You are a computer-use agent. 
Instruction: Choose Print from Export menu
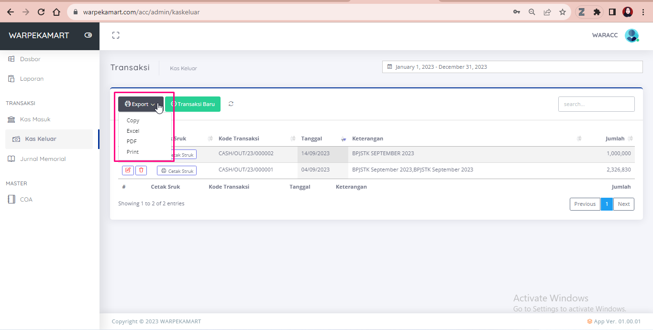pyautogui.click(x=133, y=152)
